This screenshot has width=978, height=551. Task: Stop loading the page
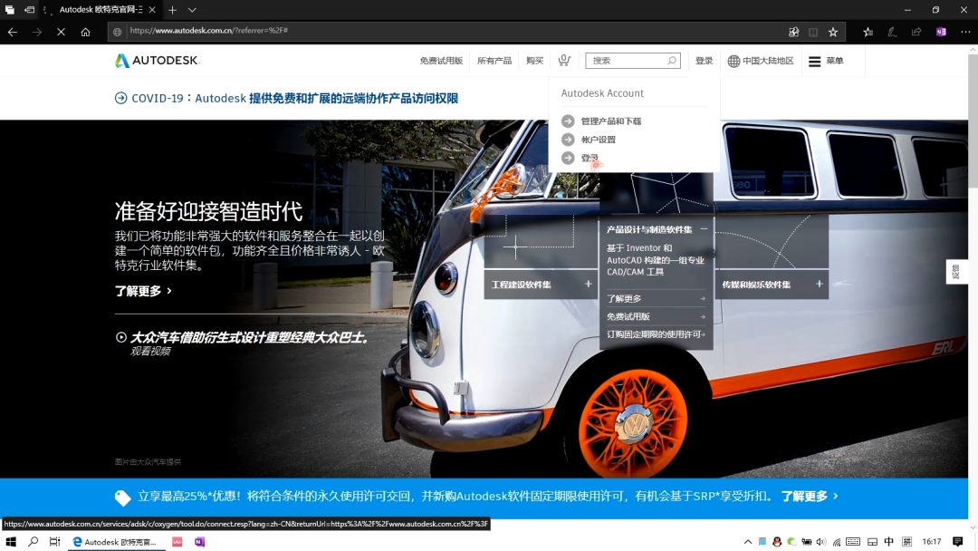62,32
